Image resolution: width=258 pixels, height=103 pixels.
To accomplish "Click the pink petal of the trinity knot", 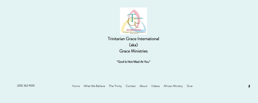I will click(136, 13).
